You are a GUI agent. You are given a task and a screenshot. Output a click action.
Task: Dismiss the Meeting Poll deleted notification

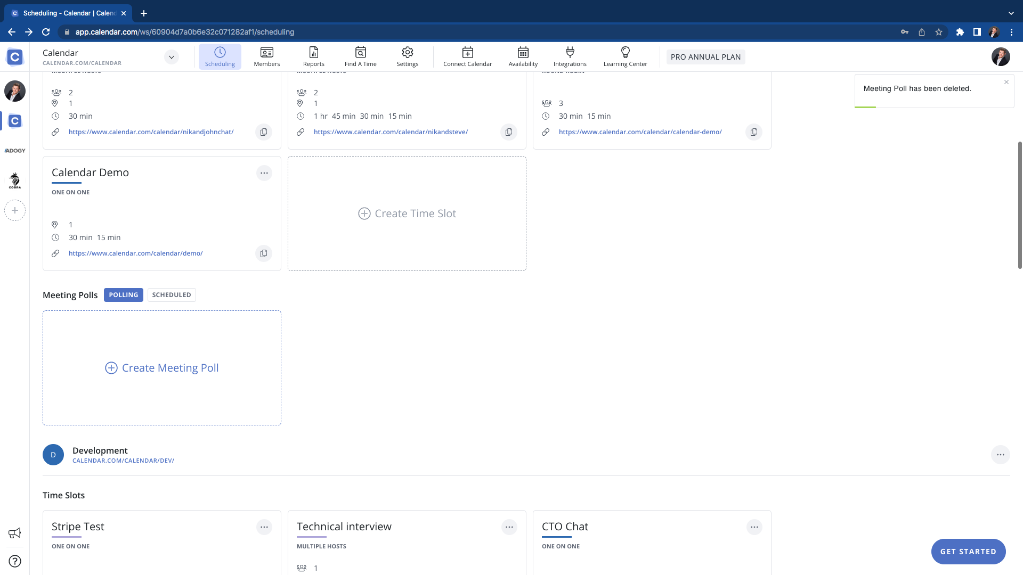[x=1006, y=82]
